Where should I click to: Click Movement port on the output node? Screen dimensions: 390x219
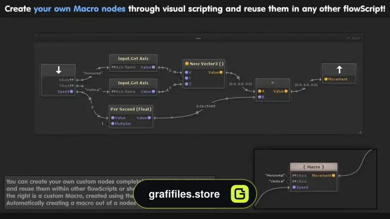[326, 79]
